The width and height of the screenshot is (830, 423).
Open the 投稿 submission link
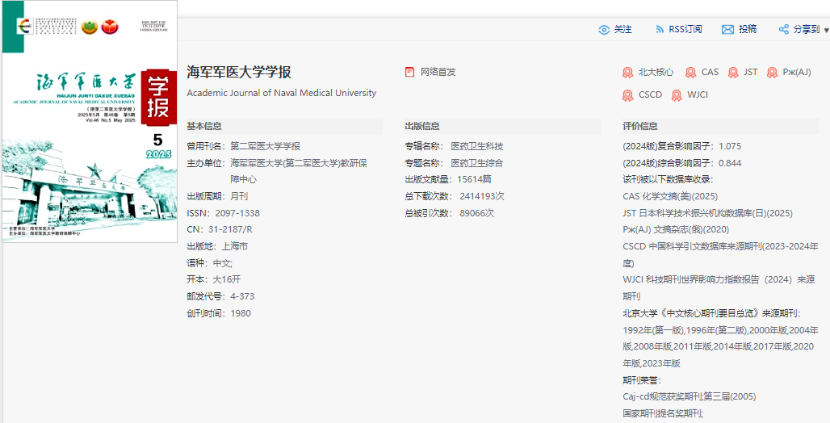pos(748,30)
